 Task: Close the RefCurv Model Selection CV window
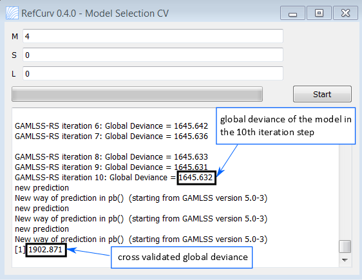click(x=345, y=13)
